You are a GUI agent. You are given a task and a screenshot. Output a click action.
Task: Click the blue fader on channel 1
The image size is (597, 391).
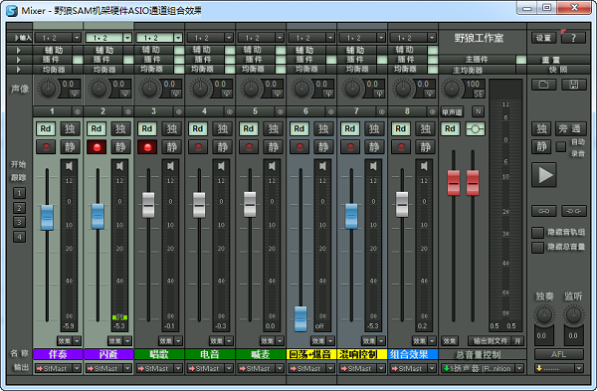click(47, 218)
